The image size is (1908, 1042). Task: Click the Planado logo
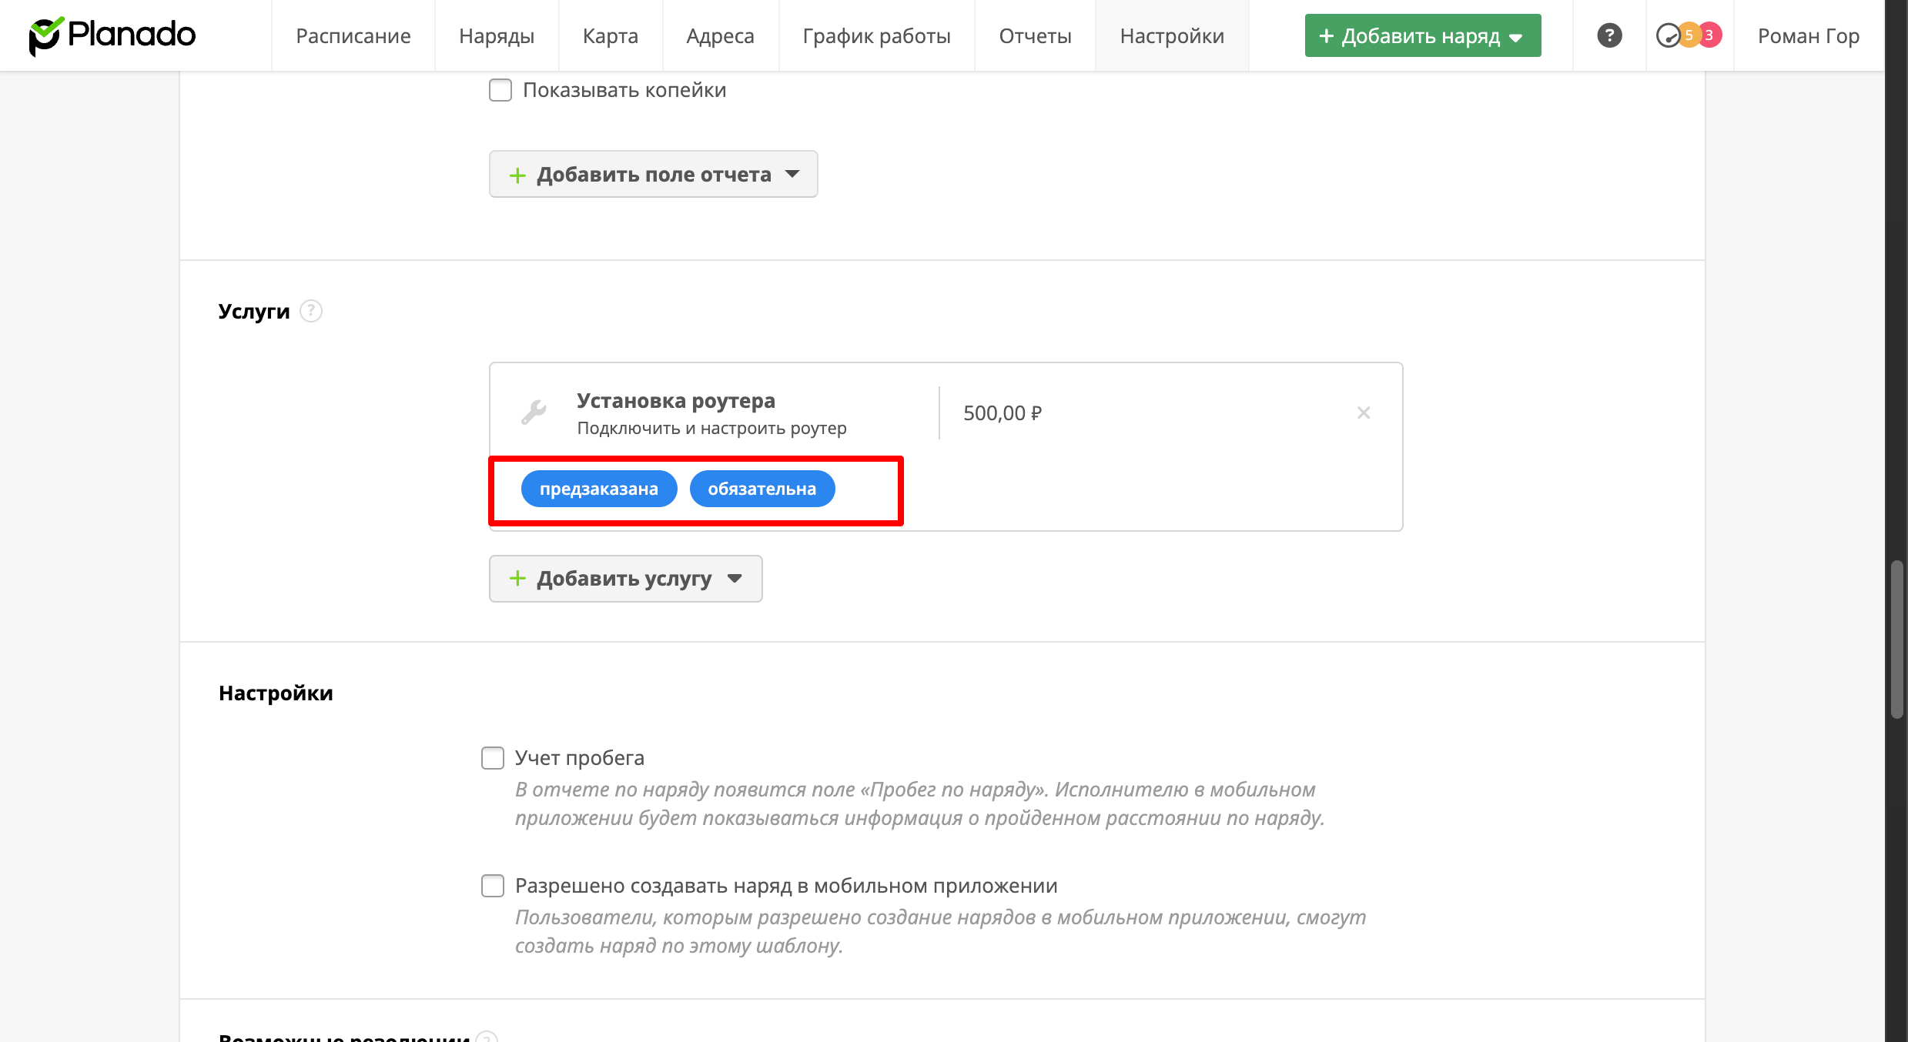[112, 35]
